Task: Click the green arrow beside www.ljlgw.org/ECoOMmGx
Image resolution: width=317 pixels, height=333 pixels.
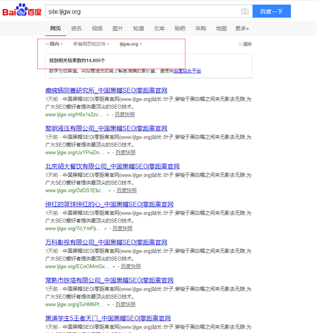Action: [114, 267]
